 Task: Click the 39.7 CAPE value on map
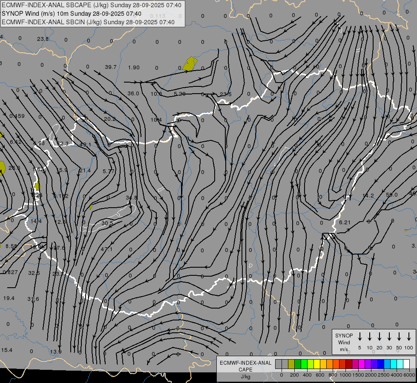pyautogui.click(x=111, y=67)
